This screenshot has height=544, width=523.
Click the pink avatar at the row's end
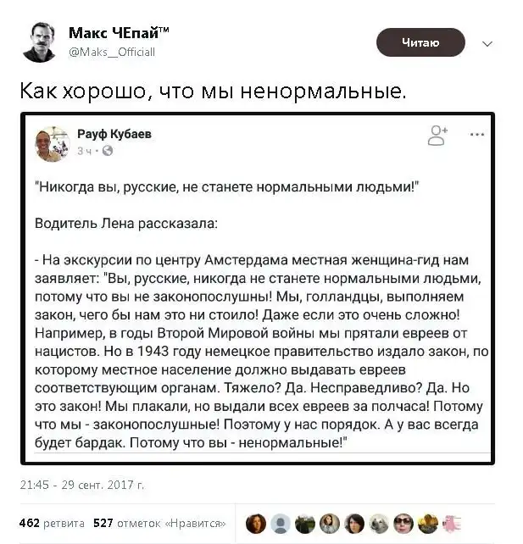(x=453, y=523)
